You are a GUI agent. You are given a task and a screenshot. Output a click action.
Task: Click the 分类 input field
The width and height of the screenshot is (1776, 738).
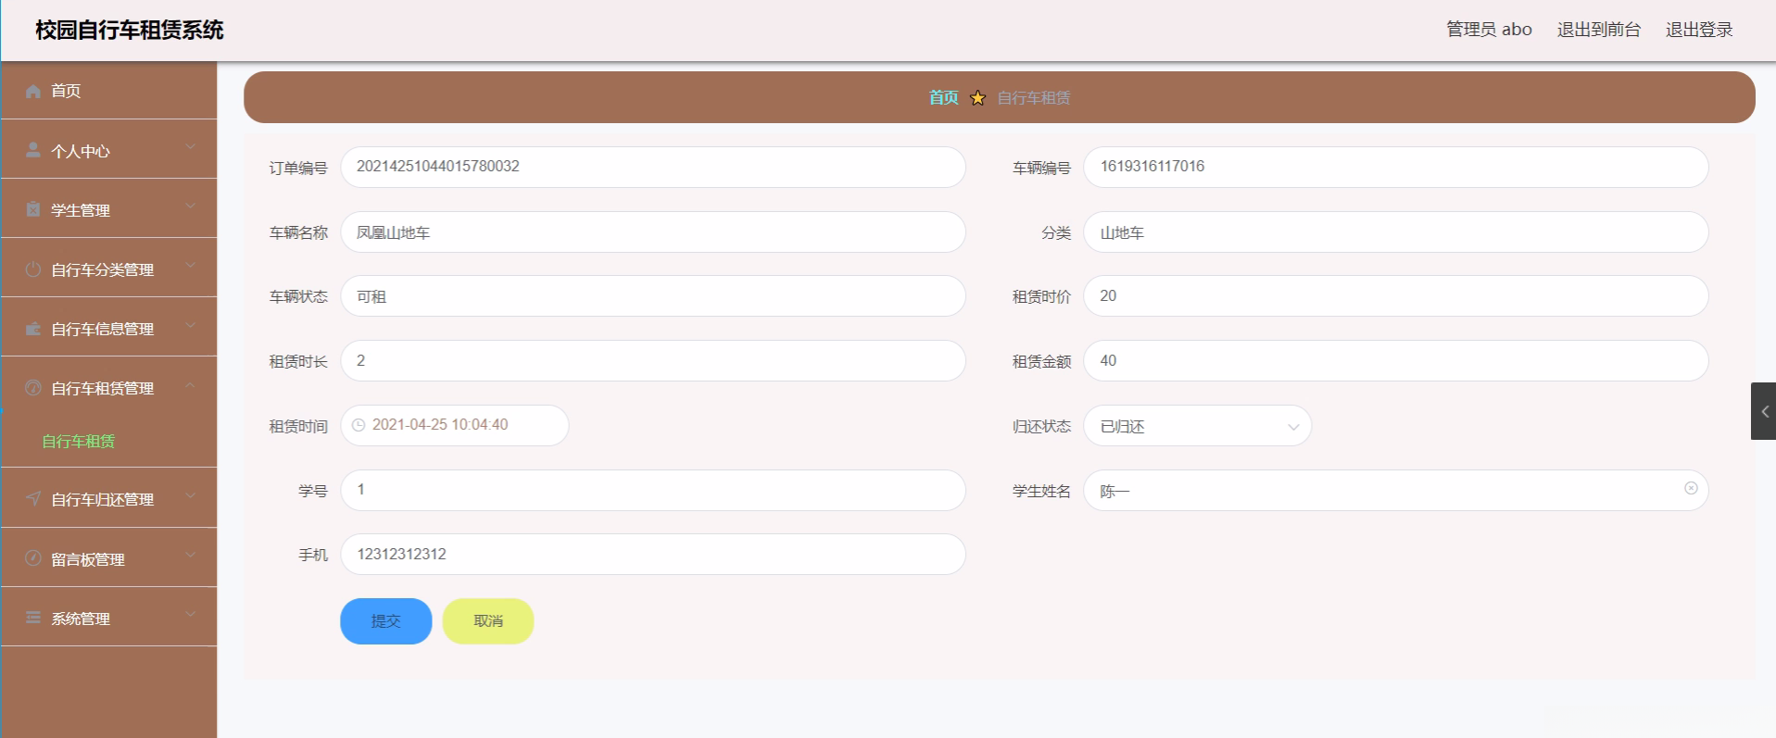point(1396,231)
